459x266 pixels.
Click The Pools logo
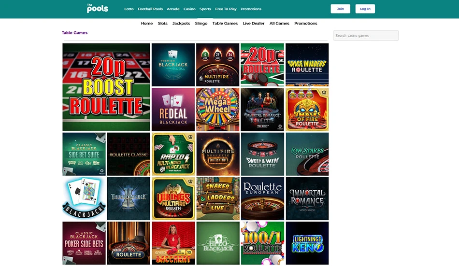(x=98, y=9)
